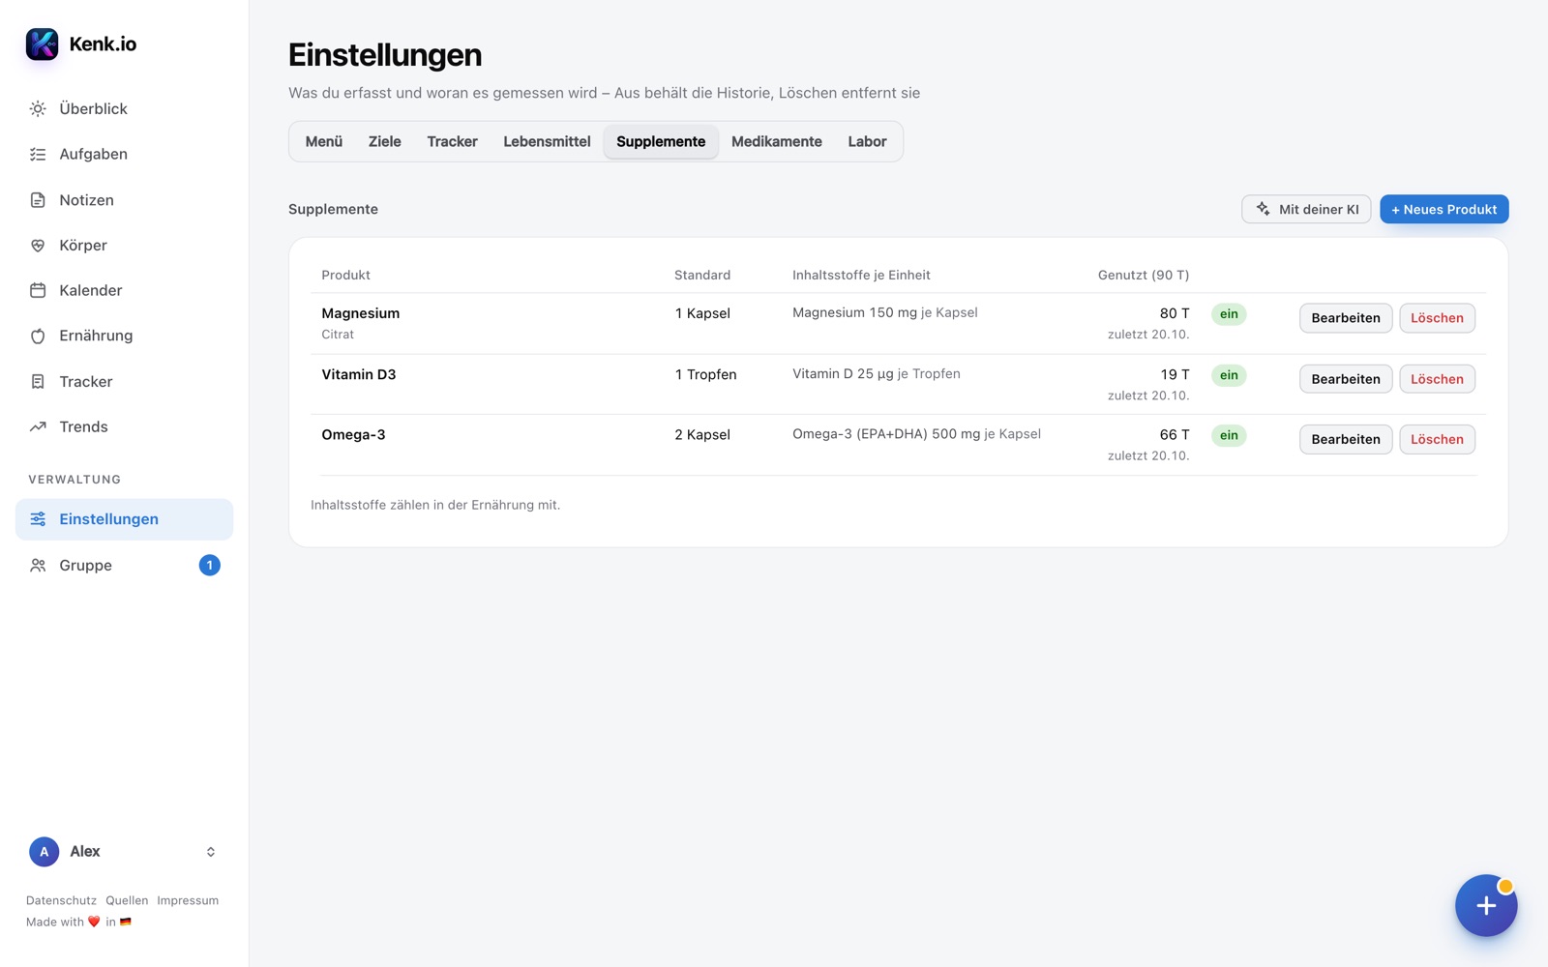Click the Gruppe notification badge
The width and height of the screenshot is (1548, 967).
click(x=209, y=566)
